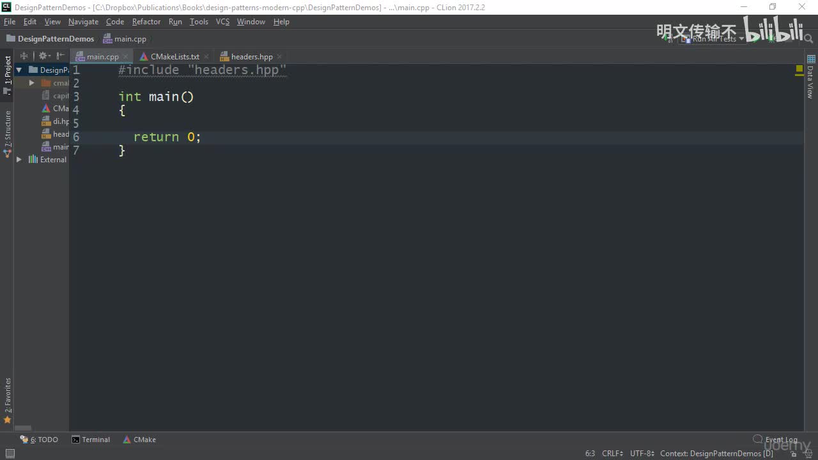Click the "return 0;" code line

click(x=167, y=137)
